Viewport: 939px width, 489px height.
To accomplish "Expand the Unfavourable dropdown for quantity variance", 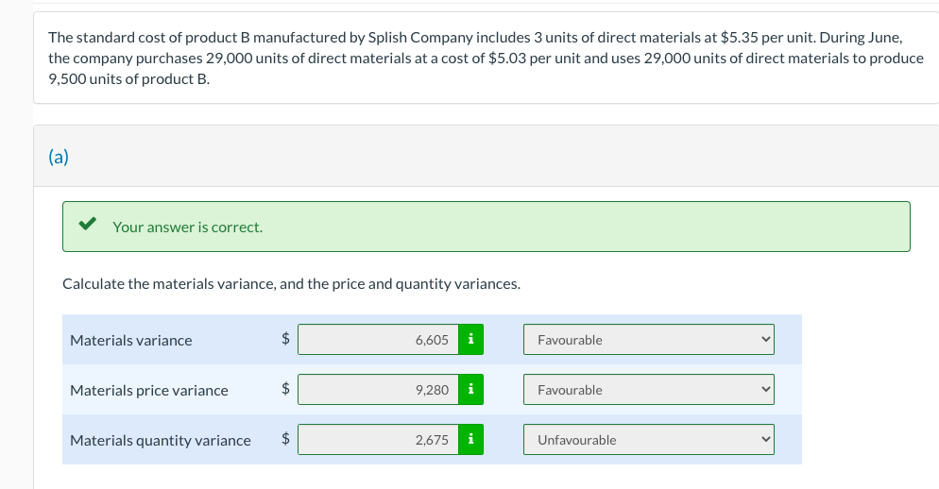I will pos(648,440).
